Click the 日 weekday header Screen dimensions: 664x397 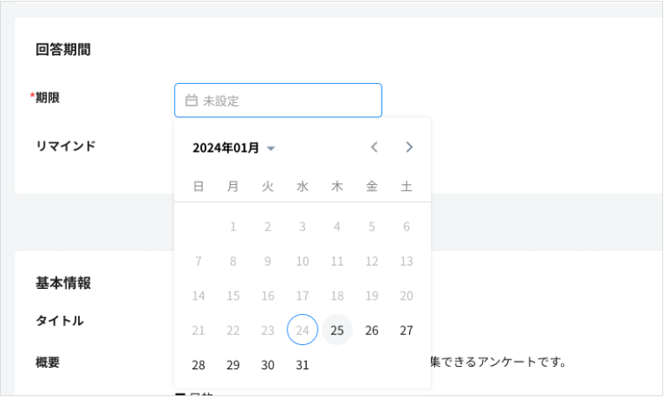(x=198, y=186)
